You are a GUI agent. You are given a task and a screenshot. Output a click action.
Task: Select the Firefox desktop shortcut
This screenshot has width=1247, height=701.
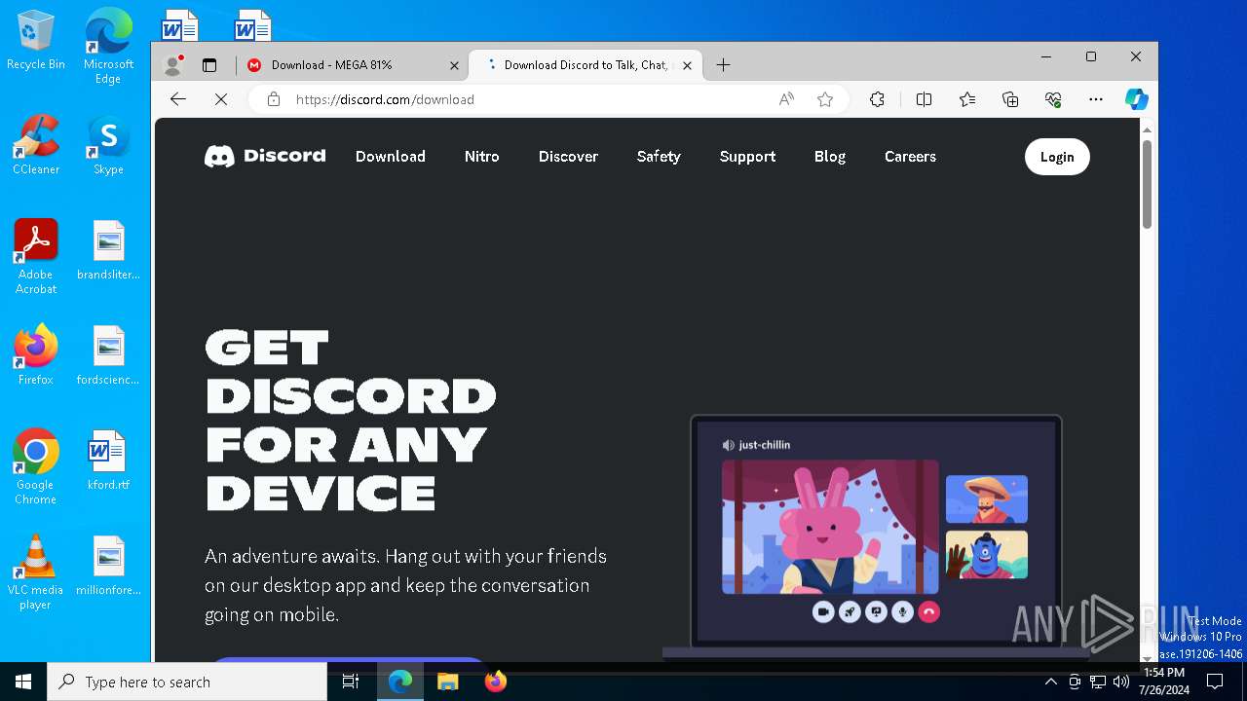(36, 354)
